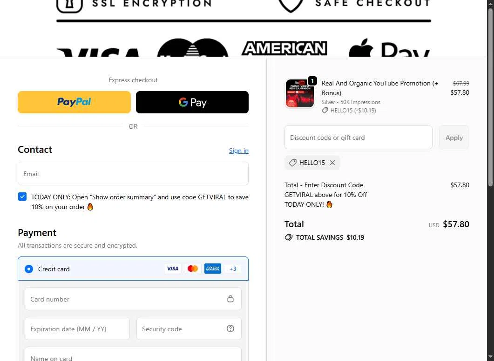494x361 pixels.
Task: Click the Mastercard icon in Payment
Action: [192, 269]
